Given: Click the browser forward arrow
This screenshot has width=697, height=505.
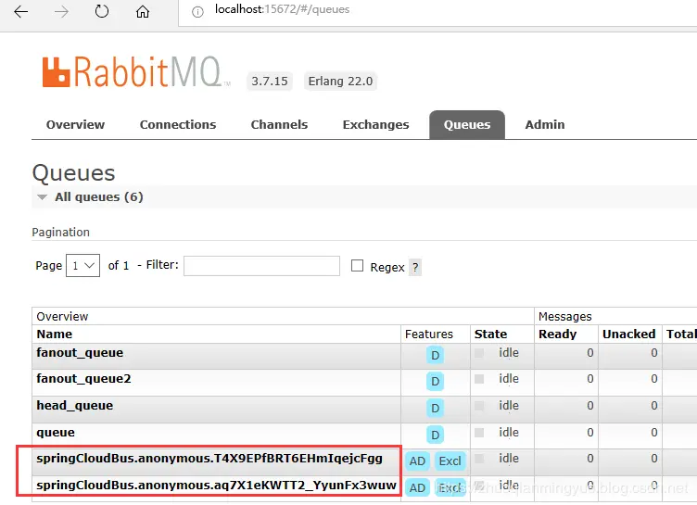Looking at the screenshot, I should (x=61, y=11).
